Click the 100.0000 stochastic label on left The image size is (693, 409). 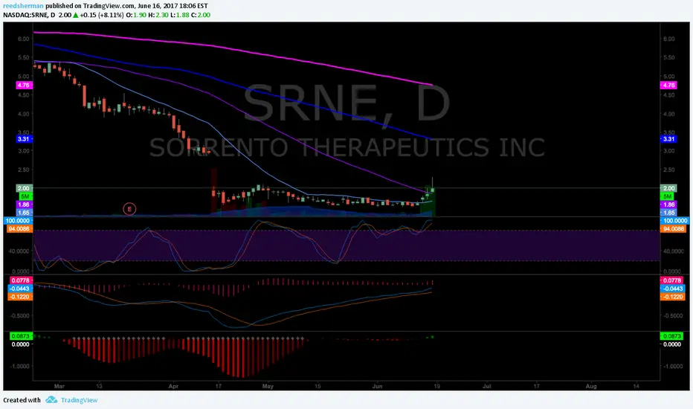(18, 220)
